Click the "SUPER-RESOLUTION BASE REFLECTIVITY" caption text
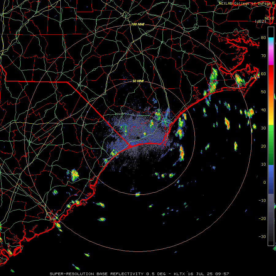The image size is (276, 276). 97,274
